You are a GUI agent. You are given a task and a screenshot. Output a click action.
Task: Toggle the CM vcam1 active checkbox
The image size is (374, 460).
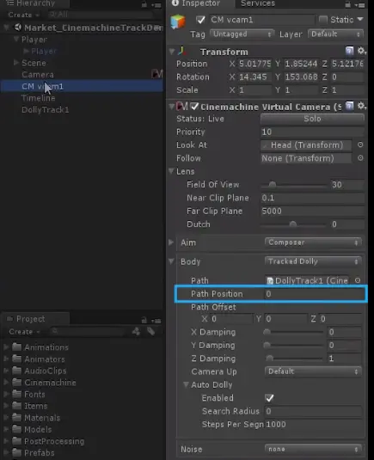coord(200,20)
